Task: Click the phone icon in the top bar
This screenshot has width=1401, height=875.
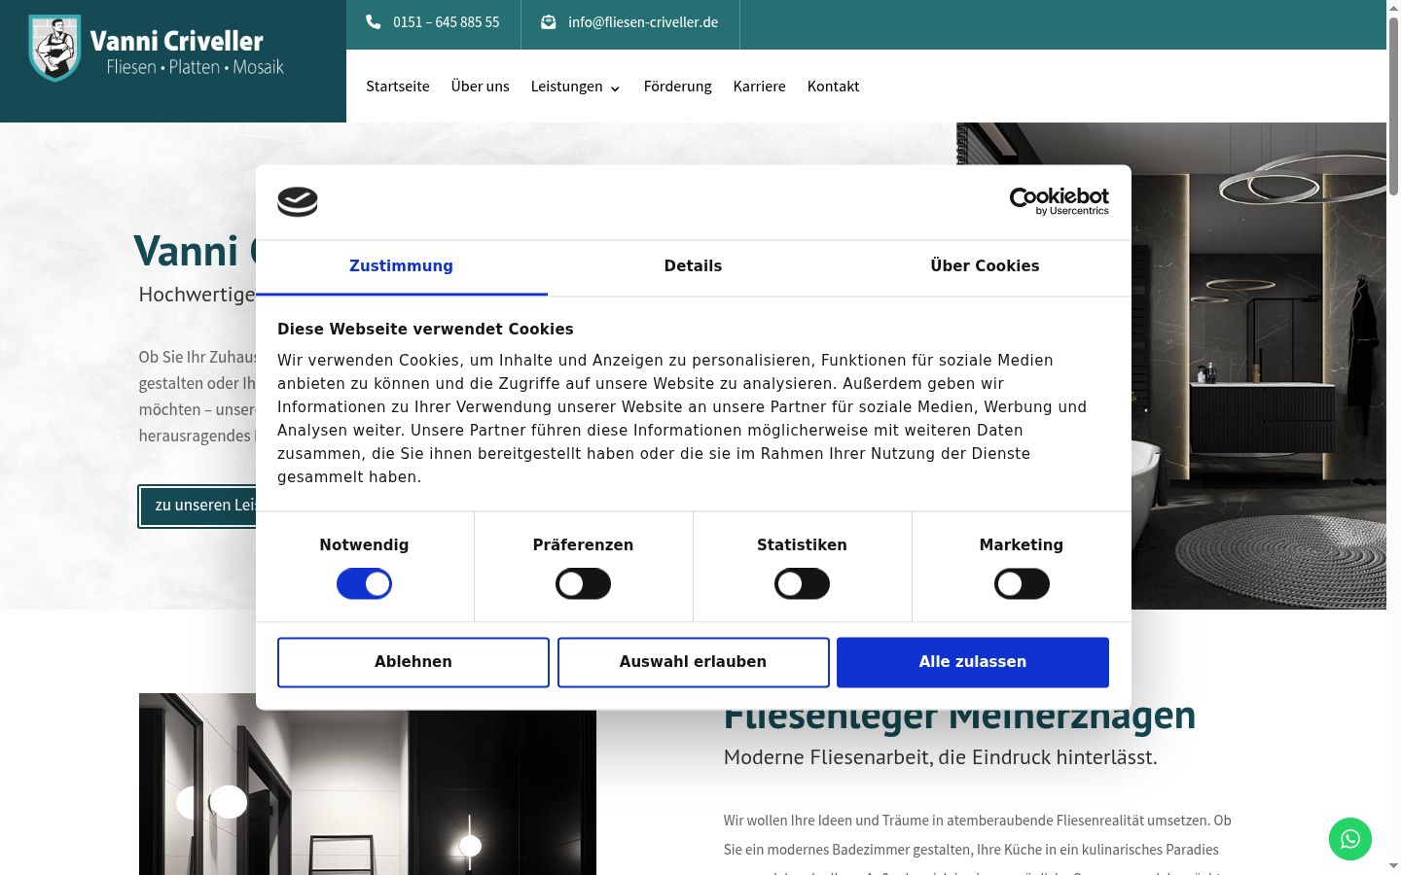Action: [374, 21]
